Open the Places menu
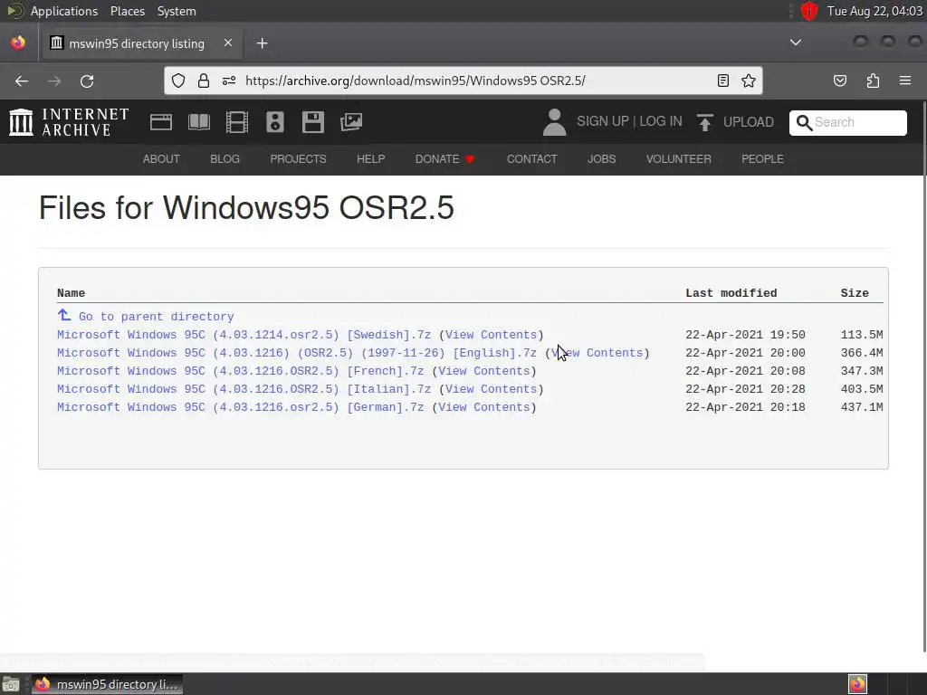The height and width of the screenshot is (695, 927). click(x=127, y=11)
